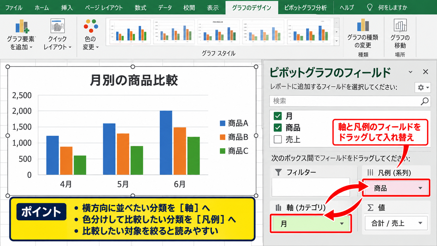Image resolution: width=437 pixels, height=246 pixels.
Task: Open the 表示 tab
Action: point(213,8)
